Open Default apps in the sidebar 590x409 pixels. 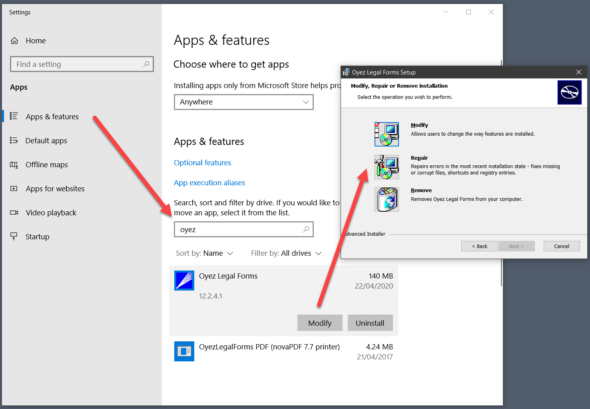point(46,141)
